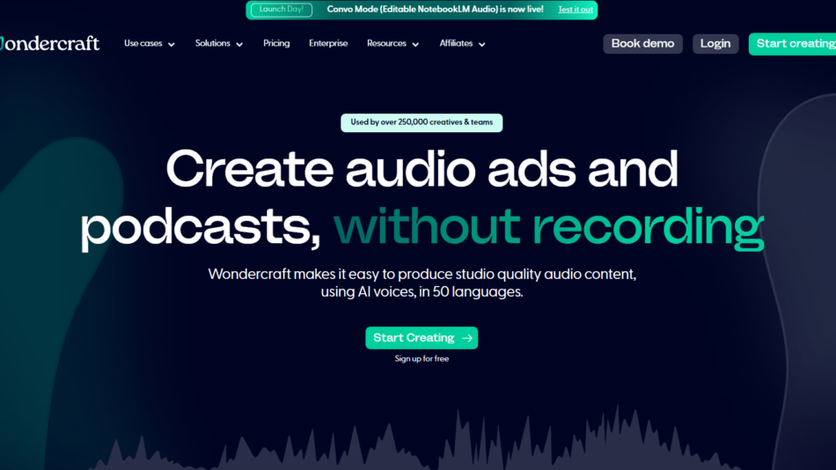
Task: Select the Affiliates menu label
Action: click(456, 43)
